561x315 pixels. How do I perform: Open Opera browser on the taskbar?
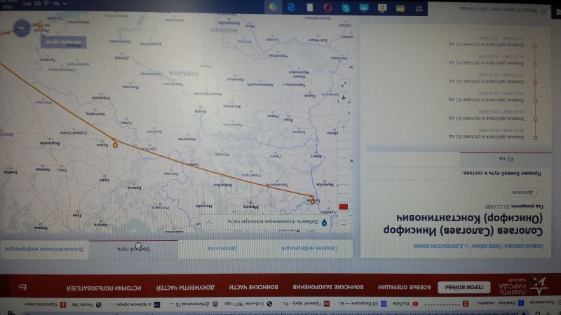pos(327,8)
